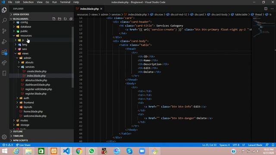This screenshot has width=276, height=155.
Task: Open home.blade.php file
Action: [33, 112]
